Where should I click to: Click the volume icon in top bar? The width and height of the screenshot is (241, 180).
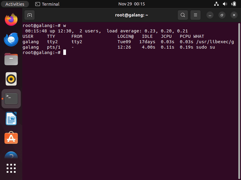(x=225, y=4)
